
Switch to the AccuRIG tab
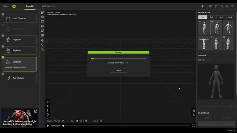(30, 6)
